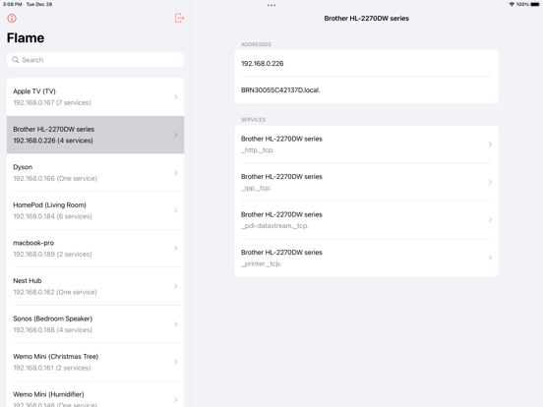
Task: Click 192.168.0.189 (2 services) subtitle
Action: pyautogui.click(x=53, y=255)
